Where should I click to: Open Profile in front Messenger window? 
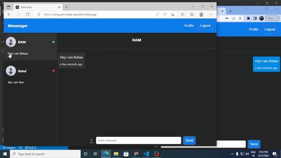(x=189, y=25)
